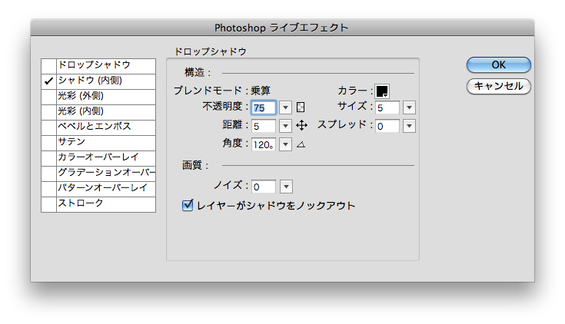Click the 距離 input field
Viewport: 565px width, 324px height.
click(263, 126)
